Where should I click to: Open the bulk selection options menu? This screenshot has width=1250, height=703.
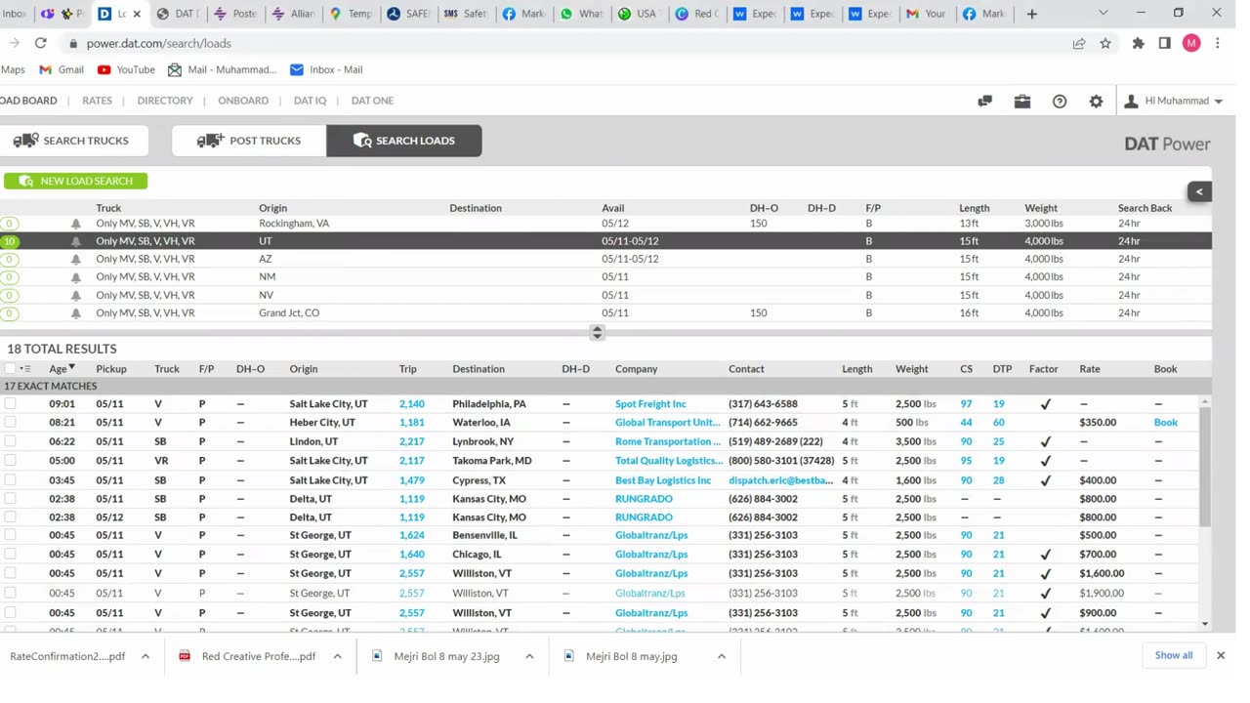click(x=25, y=369)
